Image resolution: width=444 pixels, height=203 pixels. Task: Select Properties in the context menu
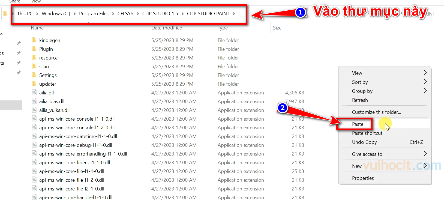363,178
